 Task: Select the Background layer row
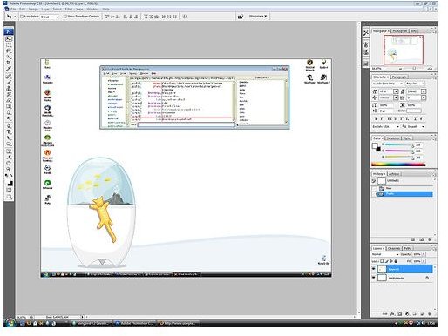point(404,278)
